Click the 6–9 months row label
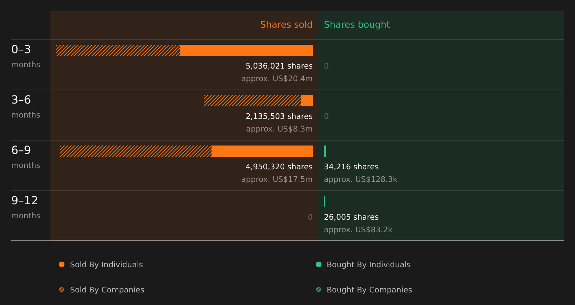 26,157
